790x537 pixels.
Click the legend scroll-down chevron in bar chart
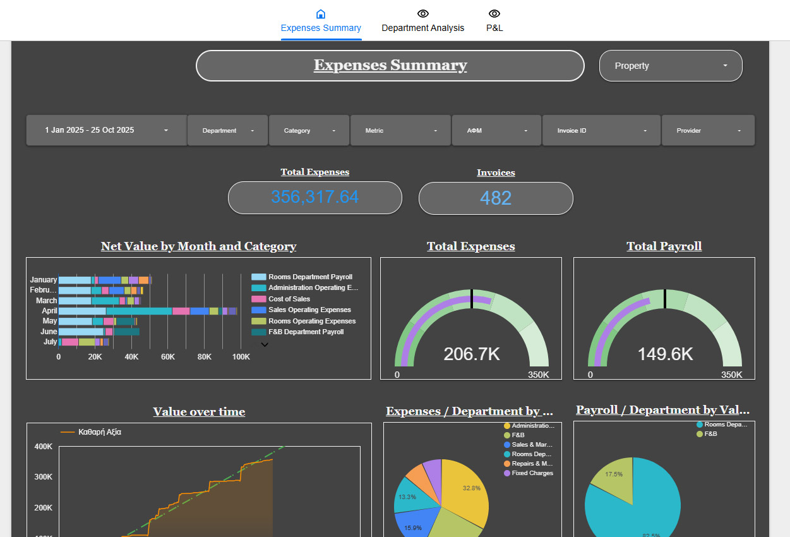coord(265,345)
